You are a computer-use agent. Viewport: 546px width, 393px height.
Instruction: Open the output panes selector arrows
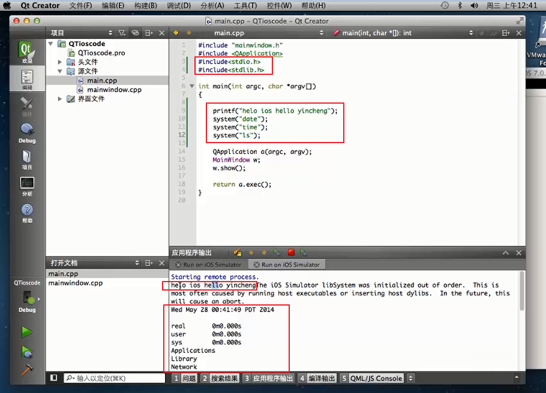click(410, 378)
